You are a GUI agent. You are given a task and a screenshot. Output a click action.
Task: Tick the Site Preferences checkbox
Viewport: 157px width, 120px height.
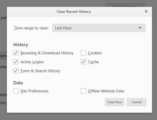coord(16,91)
